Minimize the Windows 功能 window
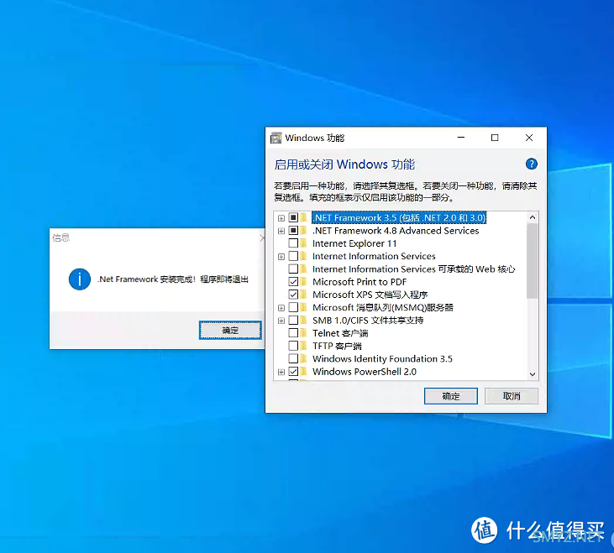Screen dimensions: 614x553 (x=461, y=138)
